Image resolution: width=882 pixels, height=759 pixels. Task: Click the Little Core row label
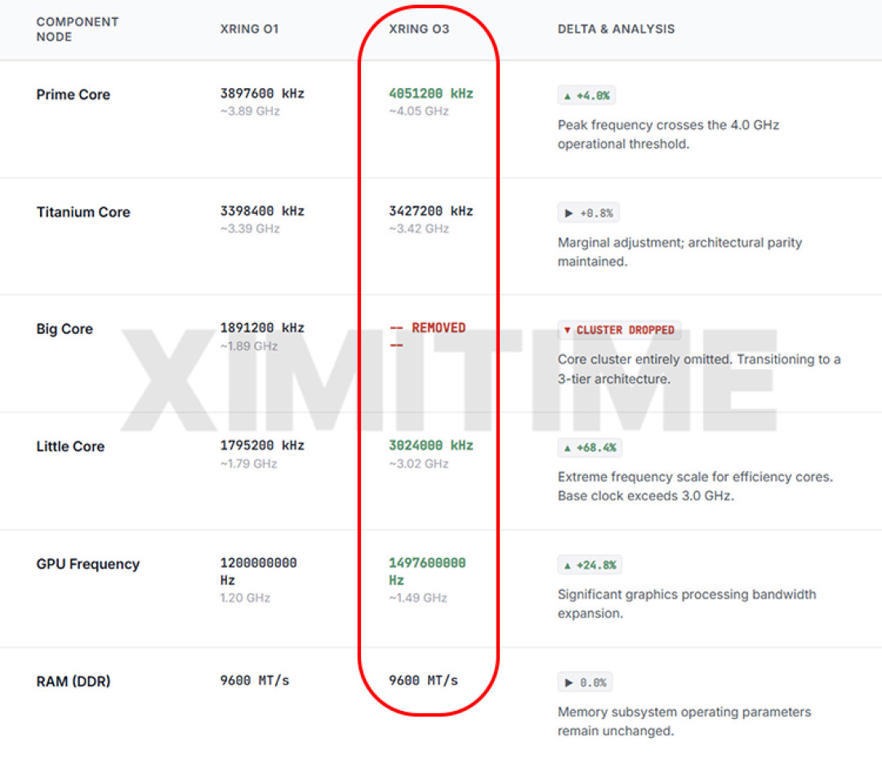click(70, 446)
